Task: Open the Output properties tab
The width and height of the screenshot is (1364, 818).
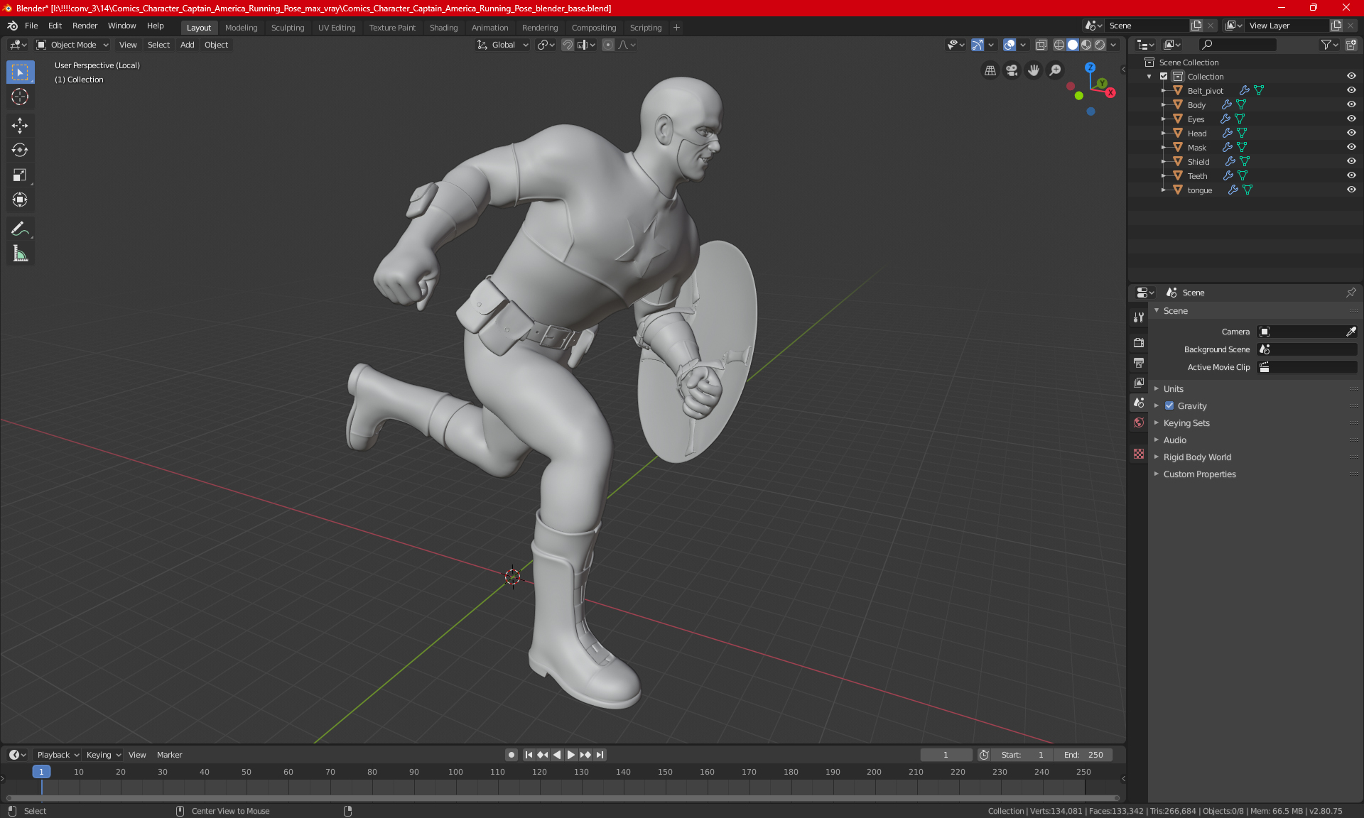Action: pos(1139,363)
